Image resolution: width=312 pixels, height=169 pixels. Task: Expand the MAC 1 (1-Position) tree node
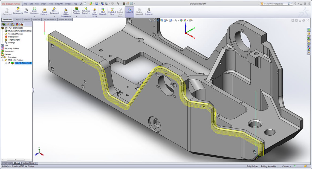pyautogui.click(x=2, y=60)
